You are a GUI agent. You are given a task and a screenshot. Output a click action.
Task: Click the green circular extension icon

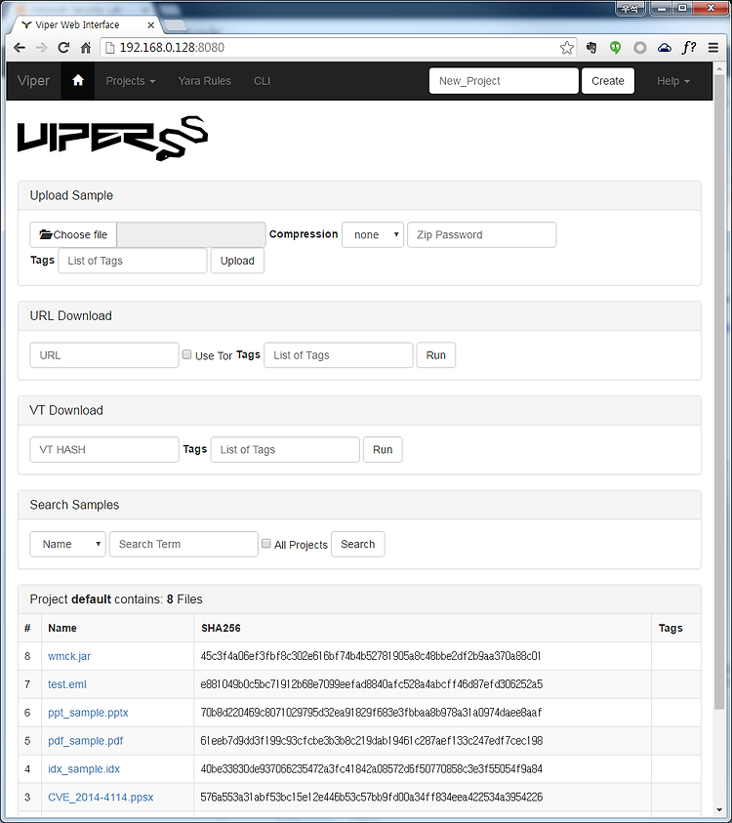click(x=616, y=48)
